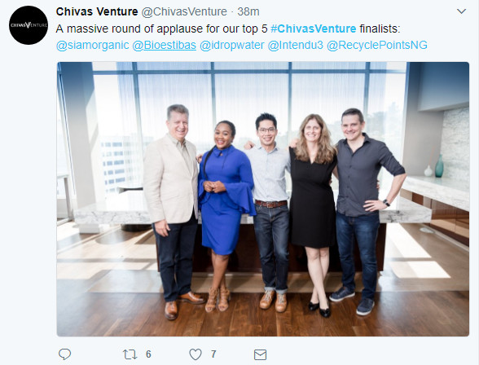Open the @Intendu3 mention link

pyautogui.click(x=295, y=45)
